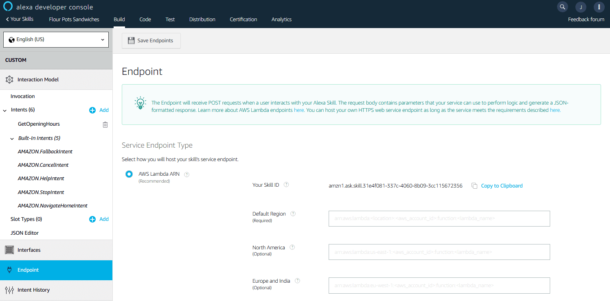
Task: Open the Endpoint section
Action: point(56,270)
